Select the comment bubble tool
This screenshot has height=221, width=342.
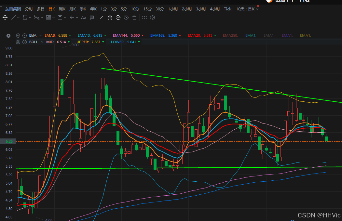[x=92, y=18]
